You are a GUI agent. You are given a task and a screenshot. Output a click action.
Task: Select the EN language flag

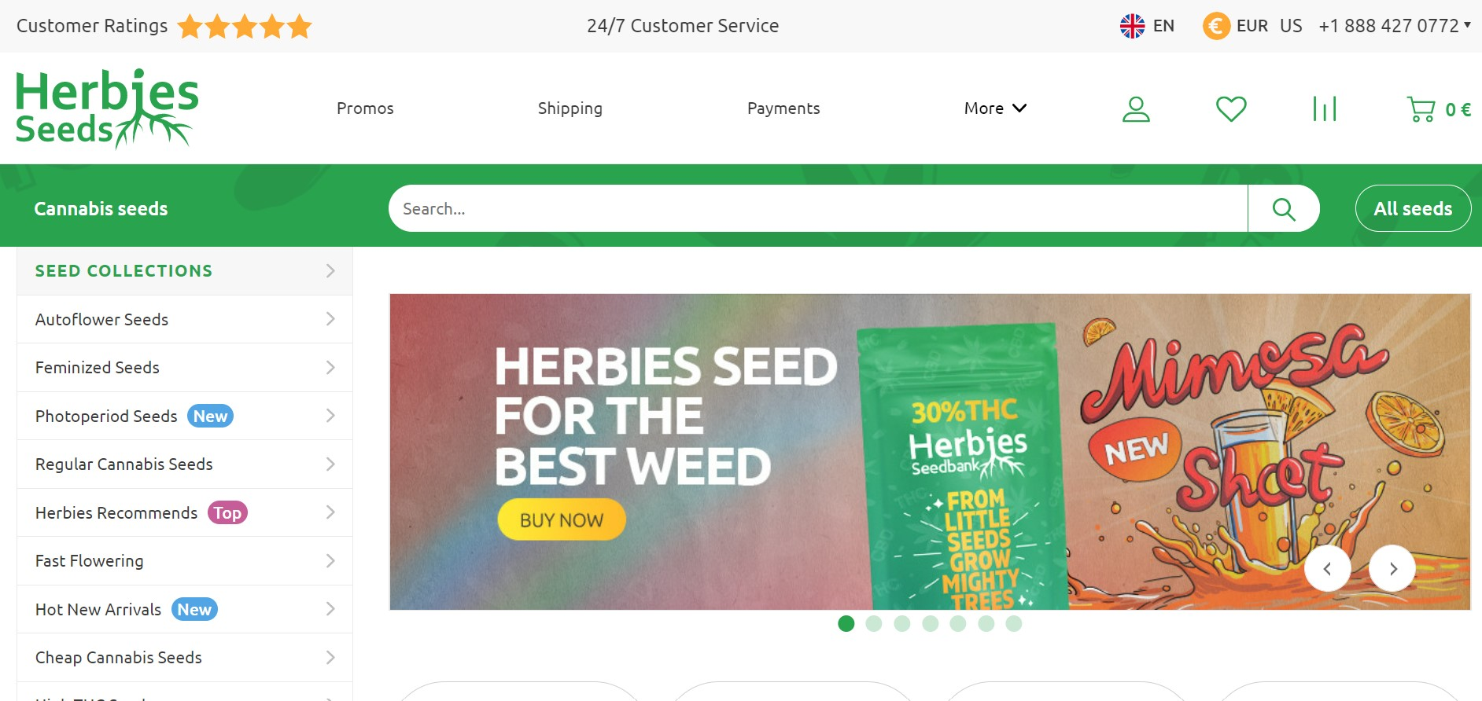click(1133, 26)
